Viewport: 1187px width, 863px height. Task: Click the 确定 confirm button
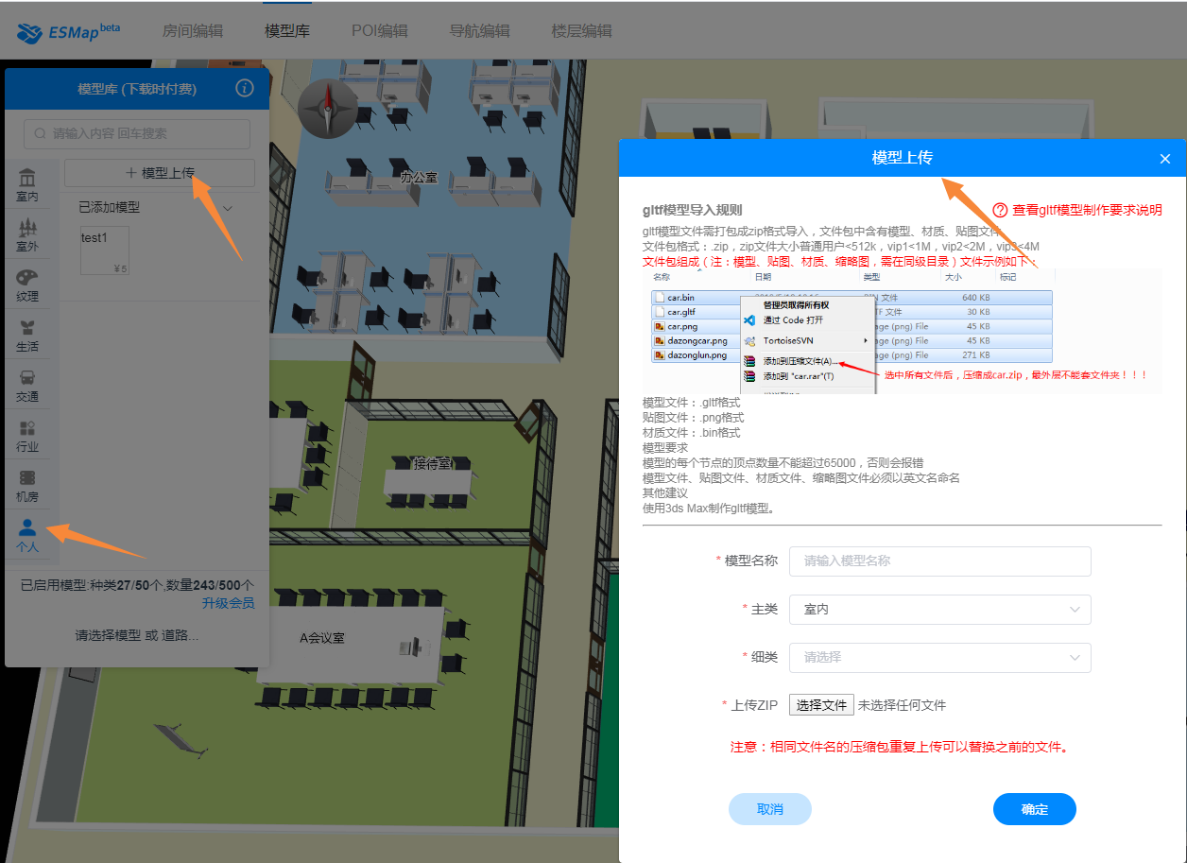click(1035, 809)
